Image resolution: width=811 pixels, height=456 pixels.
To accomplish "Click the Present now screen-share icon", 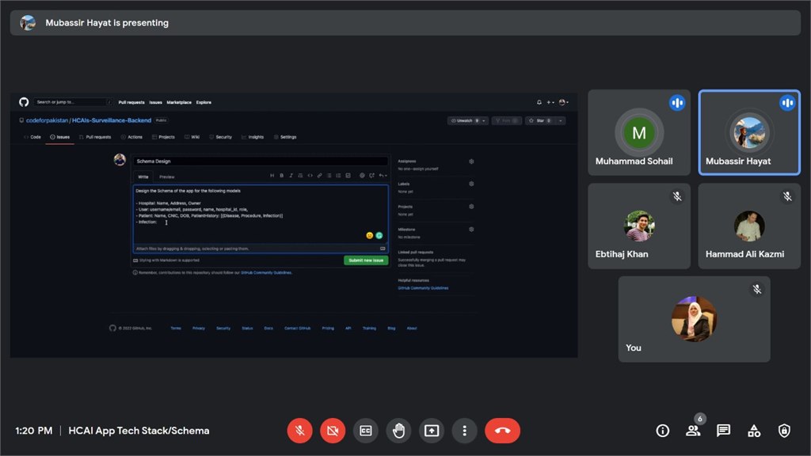I will click(x=432, y=431).
